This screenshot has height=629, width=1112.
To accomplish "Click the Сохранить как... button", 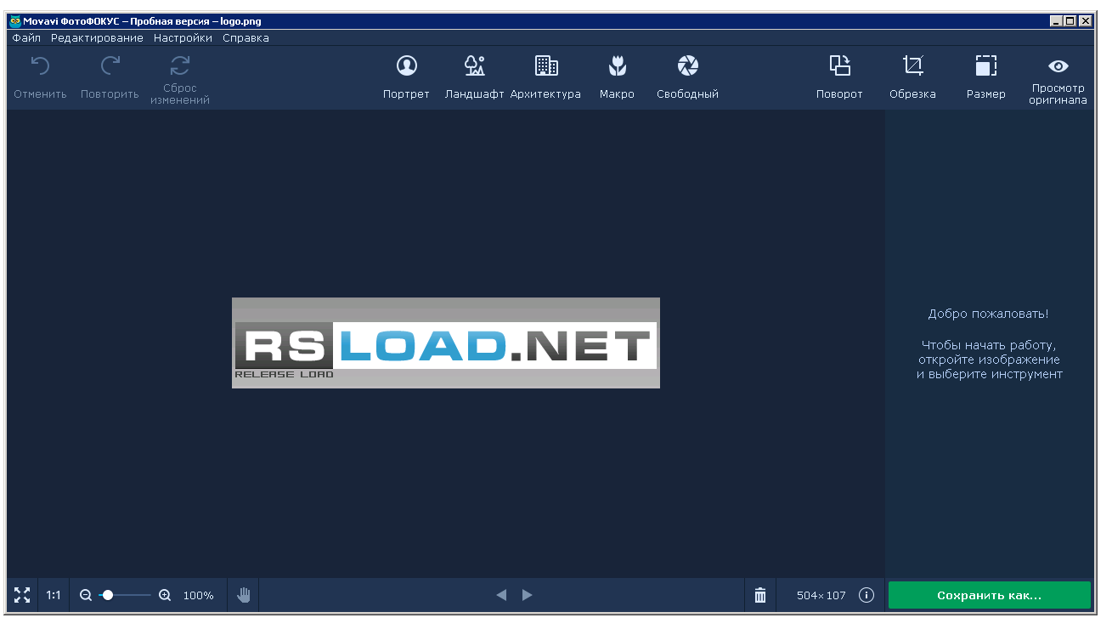I will 990,595.
